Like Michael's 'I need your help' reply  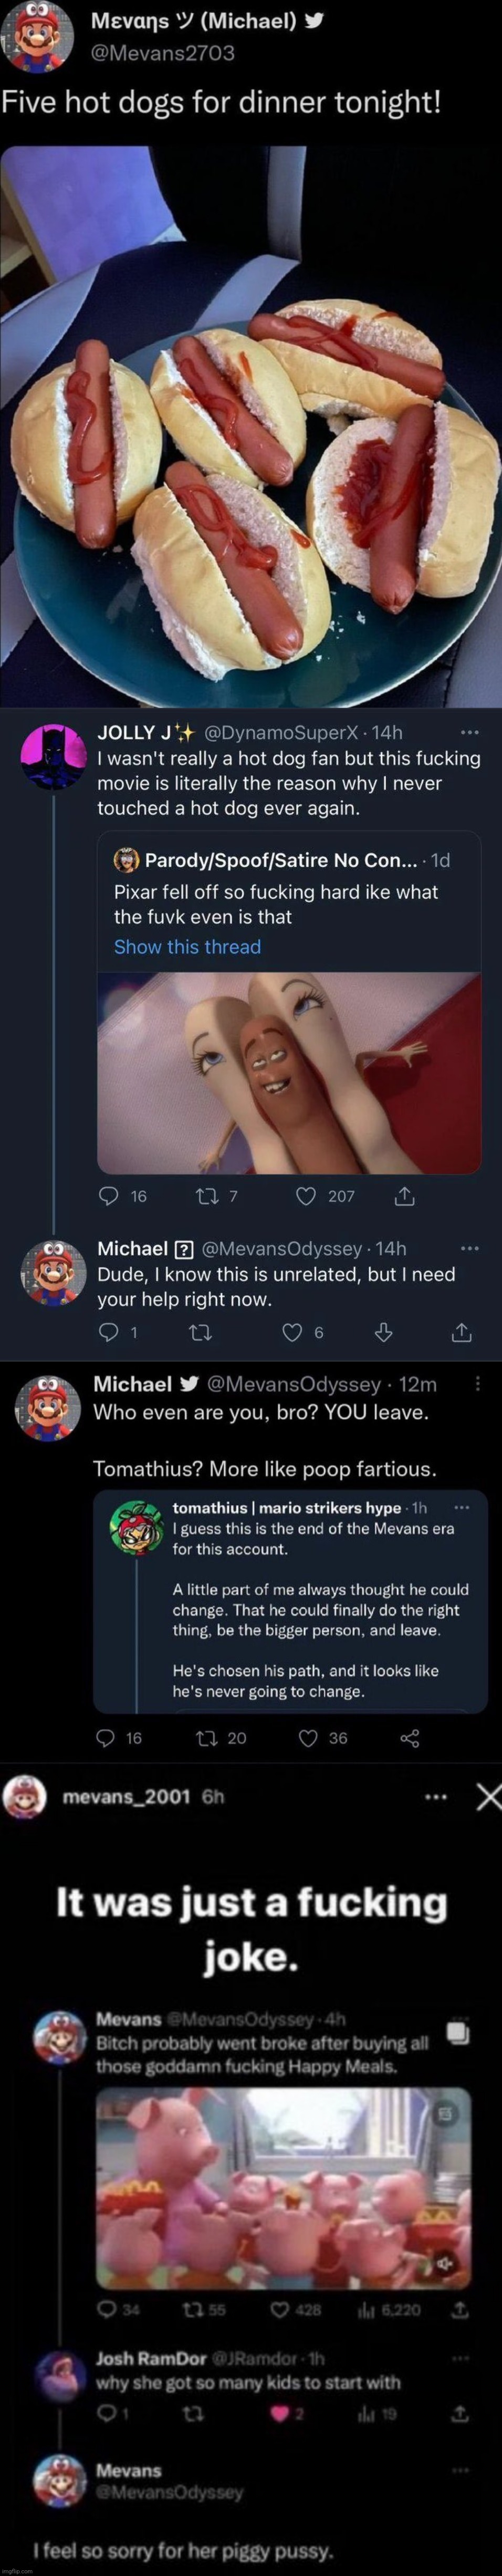point(292,1332)
